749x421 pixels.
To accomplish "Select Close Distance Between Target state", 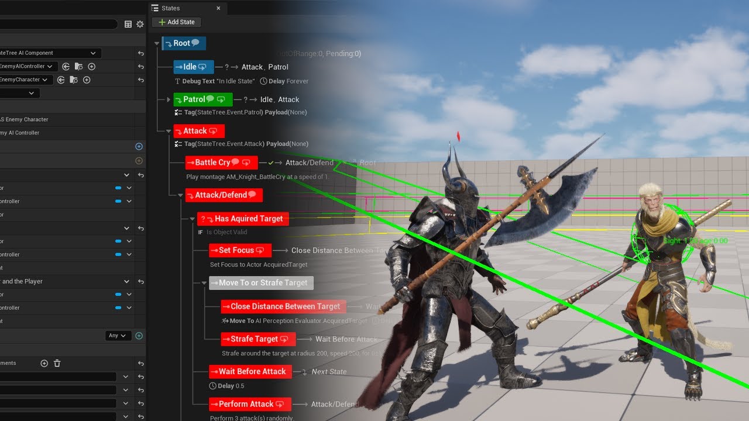I will (x=283, y=306).
